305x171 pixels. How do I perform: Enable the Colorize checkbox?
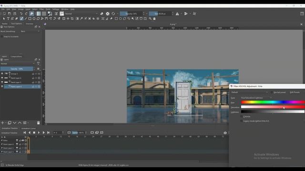pyautogui.click(x=242, y=116)
